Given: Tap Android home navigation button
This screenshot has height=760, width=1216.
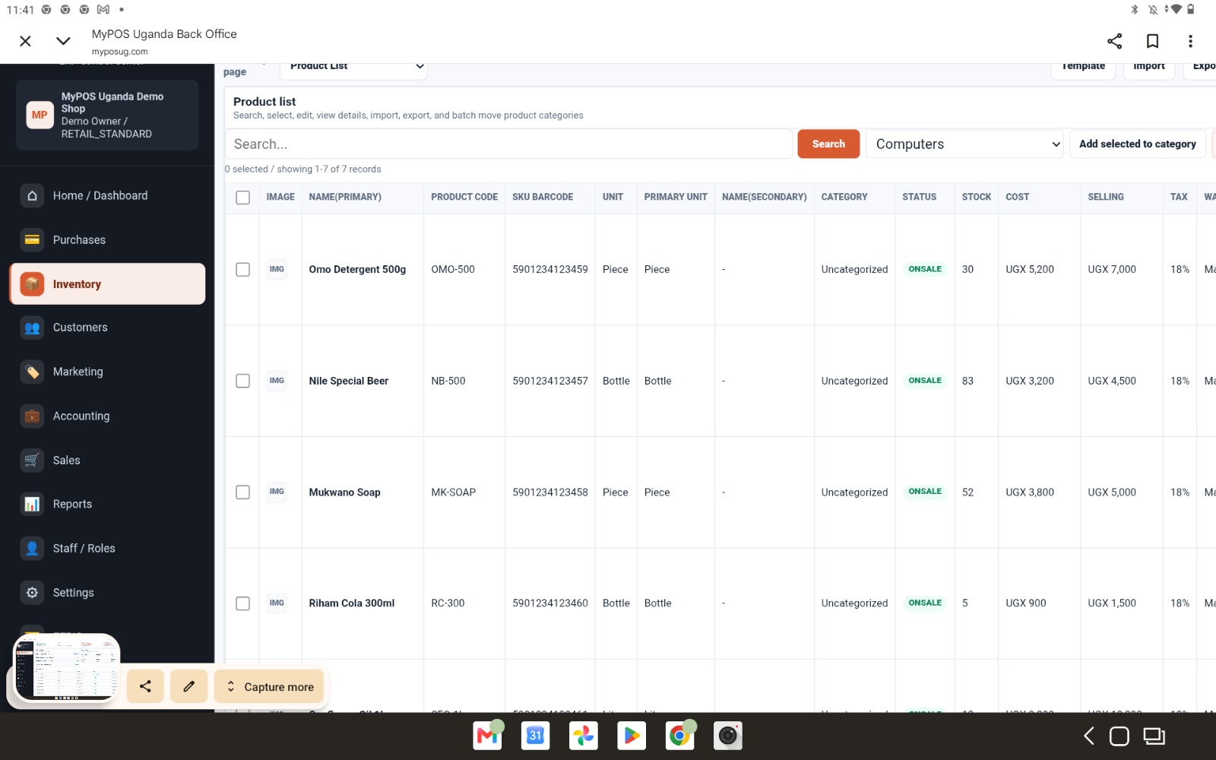Looking at the screenshot, I should click(1119, 736).
